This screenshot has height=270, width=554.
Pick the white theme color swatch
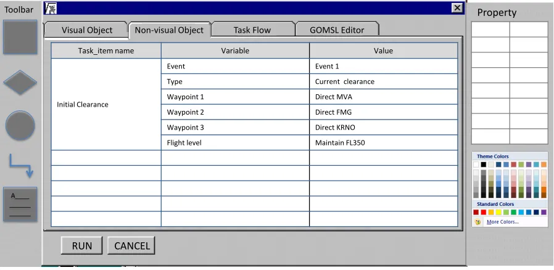pyautogui.click(x=476, y=165)
